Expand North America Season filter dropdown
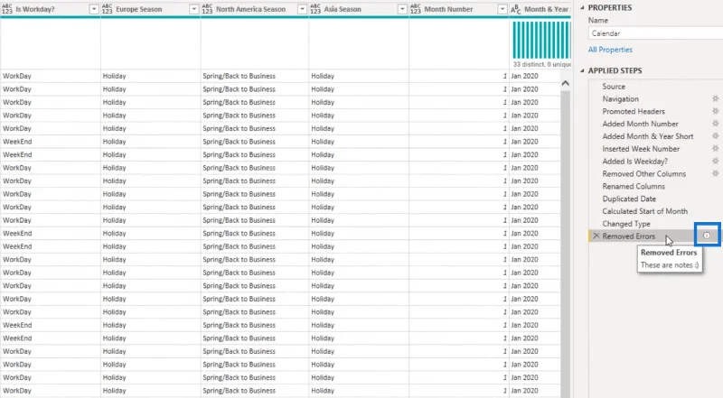 click(302, 9)
